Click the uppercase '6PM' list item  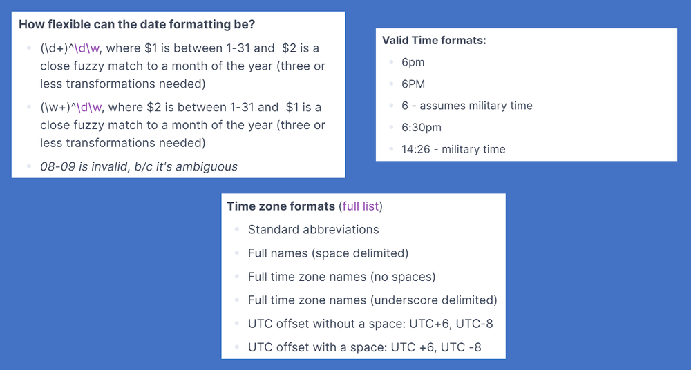click(413, 84)
